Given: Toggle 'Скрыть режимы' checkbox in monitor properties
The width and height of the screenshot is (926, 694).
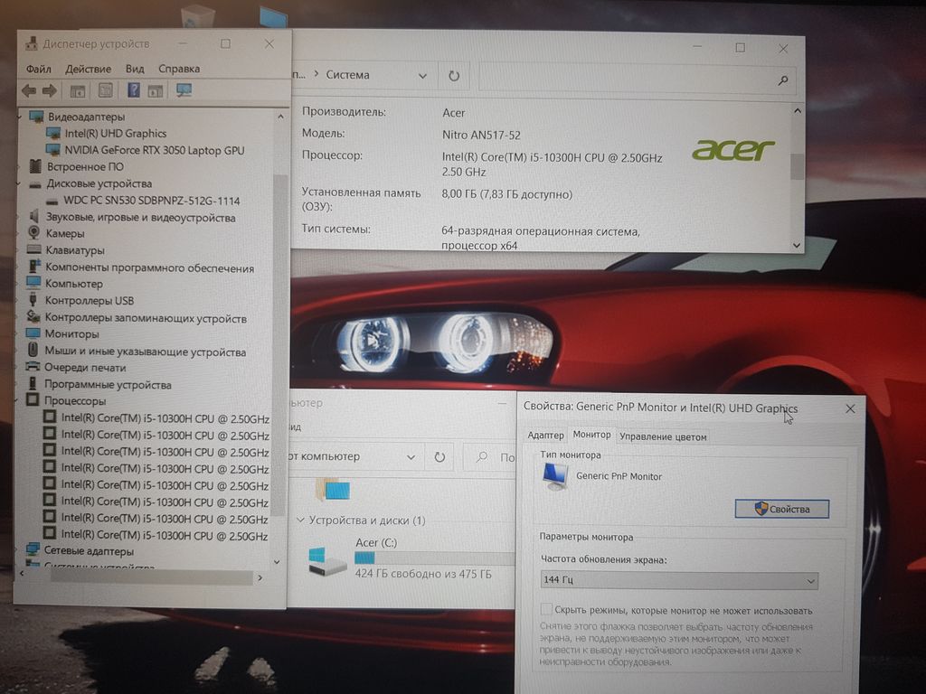Looking at the screenshot, I should pos(546,610).
